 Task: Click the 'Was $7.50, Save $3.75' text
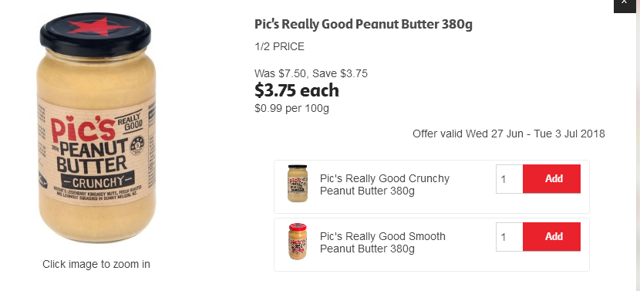tap(311, 73)
